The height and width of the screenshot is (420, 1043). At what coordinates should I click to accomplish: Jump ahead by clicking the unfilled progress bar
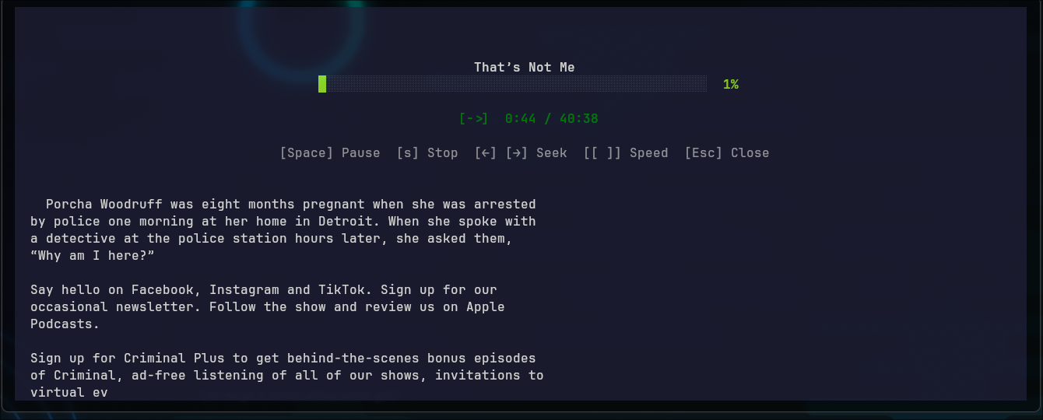[517, 84]
